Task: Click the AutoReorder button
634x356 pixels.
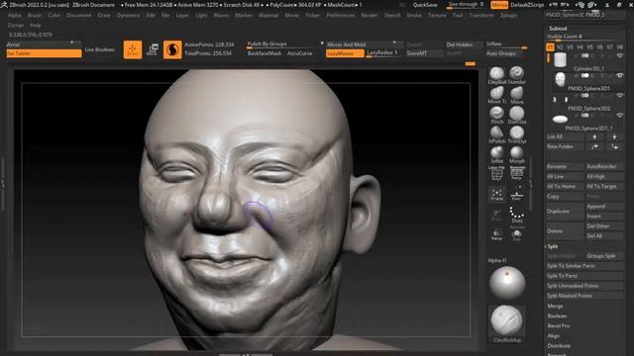Action: [604, 166]
